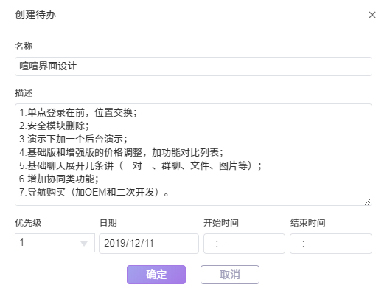387x299 pixels.
Task: Click the 名称 input containing 喧喧界面设计
Action: 193,66
